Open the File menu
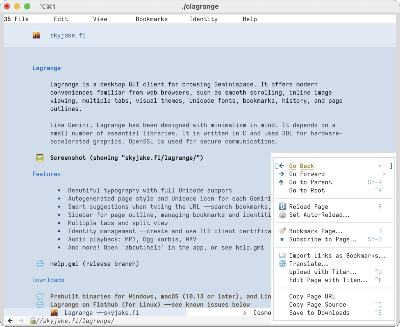This screenshot has width=400, height=327. [x=22, y=19]
